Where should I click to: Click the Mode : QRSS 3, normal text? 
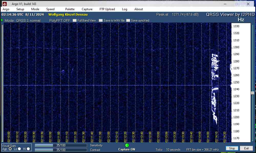coord(23,21)
